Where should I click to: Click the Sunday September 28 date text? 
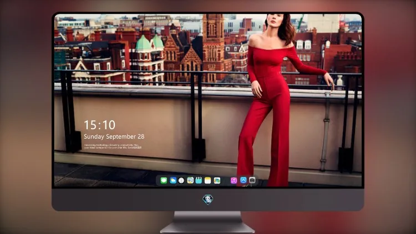[114, 136]
